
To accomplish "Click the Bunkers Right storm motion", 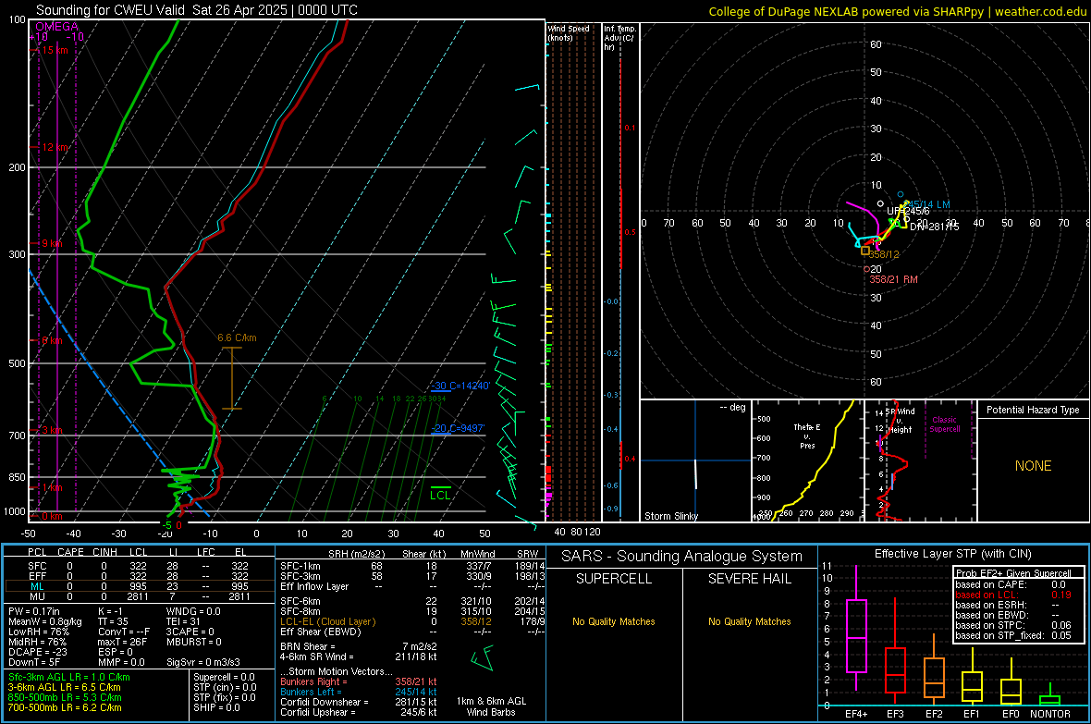I will pos(359,681).
